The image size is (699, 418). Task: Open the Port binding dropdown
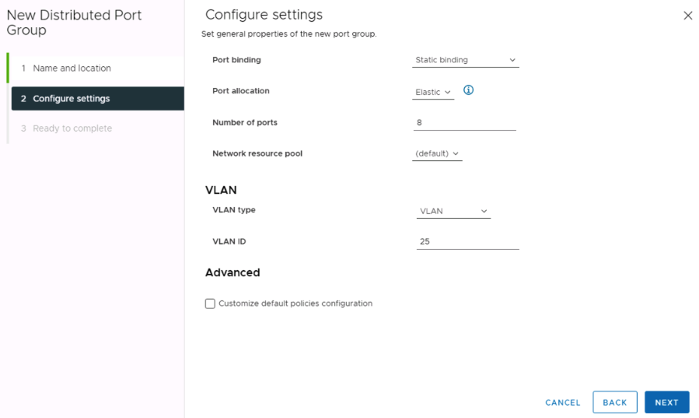[x=466, y=60]
